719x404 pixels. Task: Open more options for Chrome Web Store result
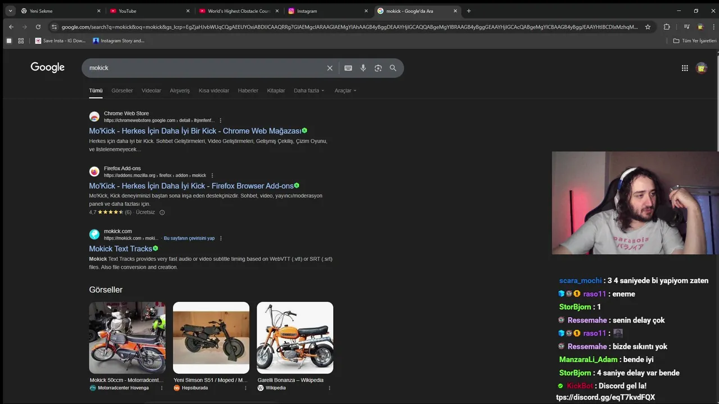click(220, 120)
